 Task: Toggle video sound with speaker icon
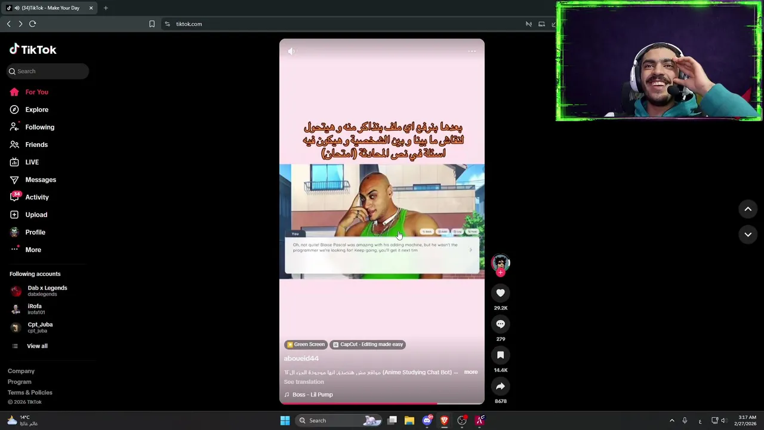tap(291, 51)
